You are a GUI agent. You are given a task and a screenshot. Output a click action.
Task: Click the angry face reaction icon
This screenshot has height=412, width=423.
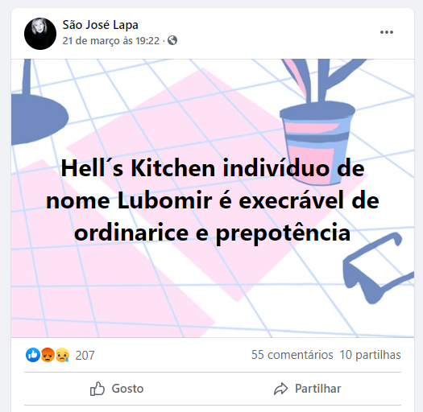coord(48,355)
